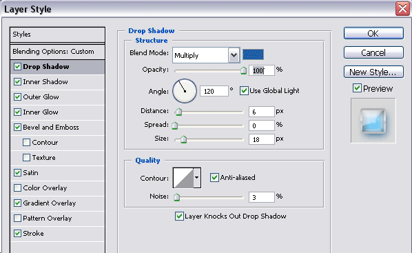Screen dimensions: 412x253
Task: Click the Distance value field
Action: coord(261,112)
